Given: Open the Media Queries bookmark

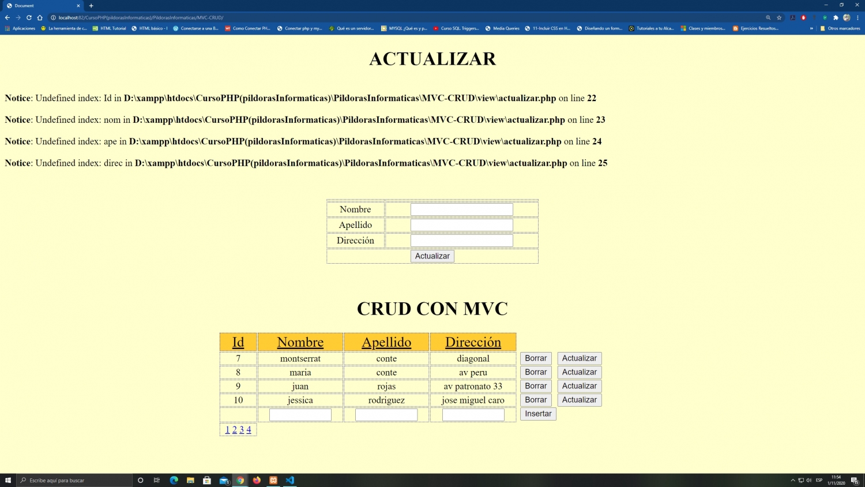Looking at the screenshot, I should pyautogui.click(x=502, y=28).
